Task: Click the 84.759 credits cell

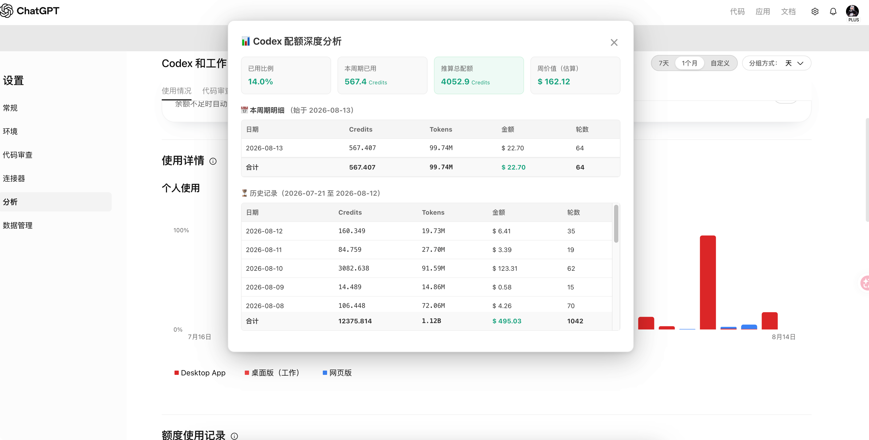Action: pos(350,250)
